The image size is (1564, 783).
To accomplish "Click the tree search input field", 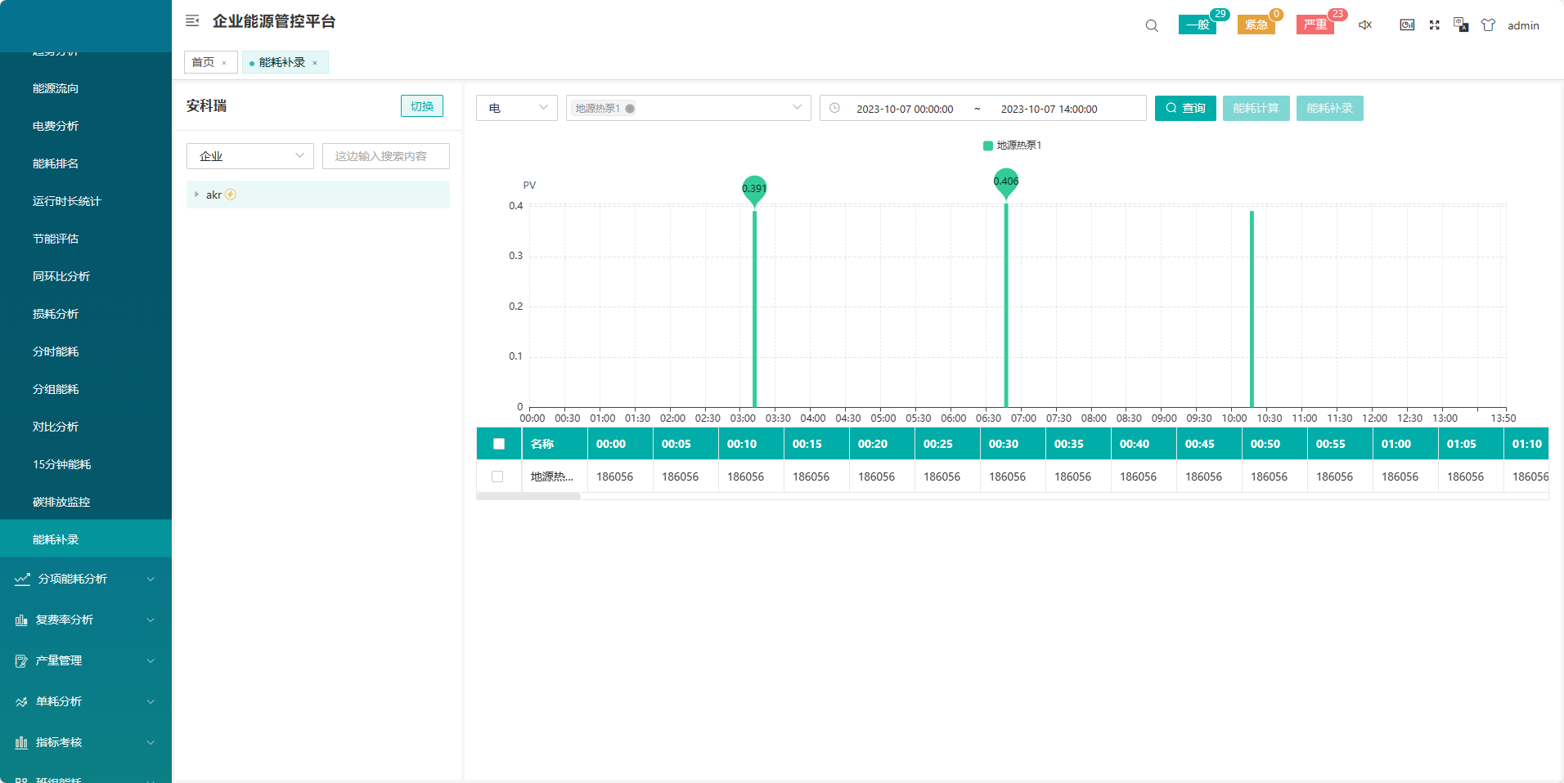I will click(385, 156).
